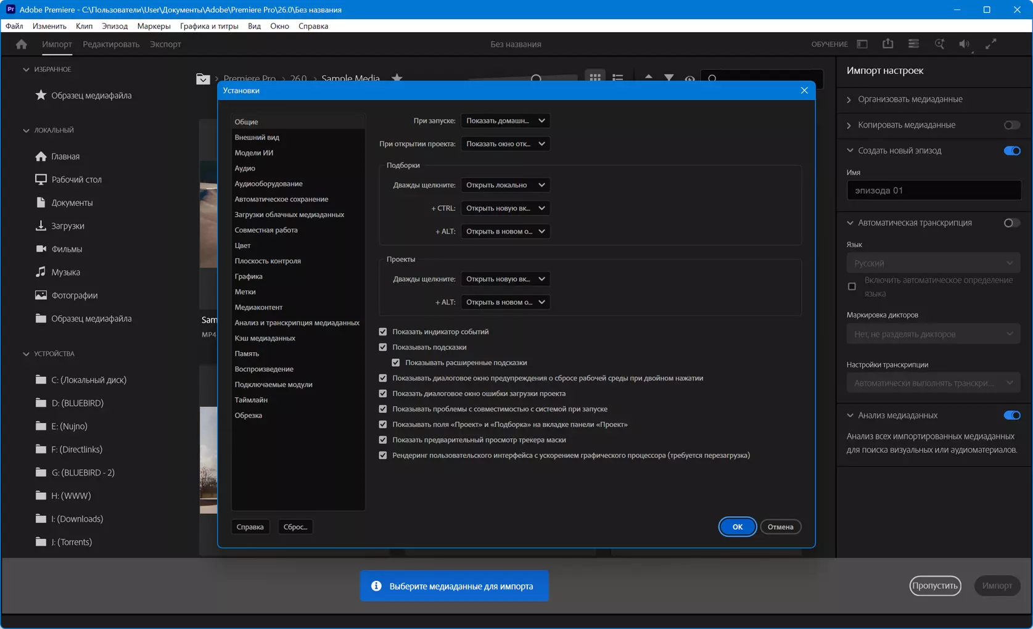Click the search-with-sparkle icon in header
Screen dimensions: 1033x629
pos(939,44)
